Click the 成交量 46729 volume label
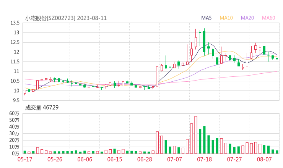 pos(42,108)
